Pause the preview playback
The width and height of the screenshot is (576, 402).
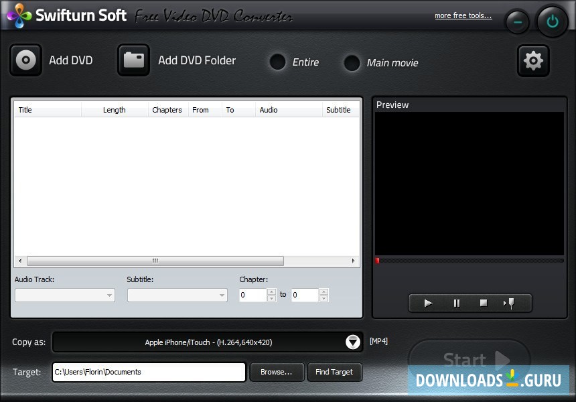[x=456, y=303]
